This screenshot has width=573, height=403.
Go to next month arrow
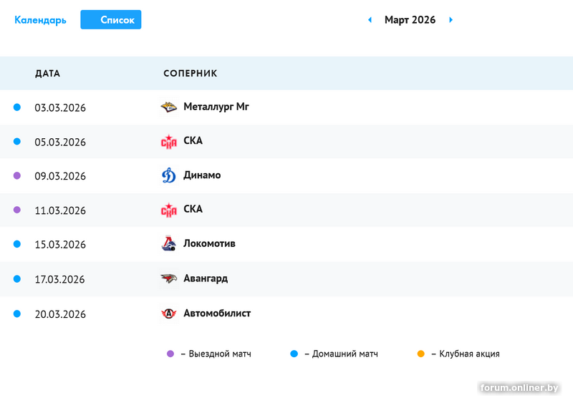click(x=451, y=20)
